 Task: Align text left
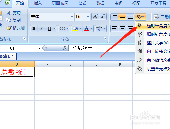pos(115,28)
